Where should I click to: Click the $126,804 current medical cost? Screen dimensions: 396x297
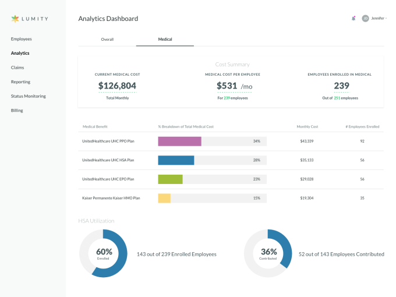click(x=117, y=86)
